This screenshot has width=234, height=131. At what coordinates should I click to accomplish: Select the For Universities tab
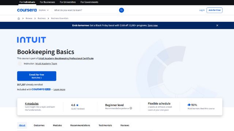68,2
